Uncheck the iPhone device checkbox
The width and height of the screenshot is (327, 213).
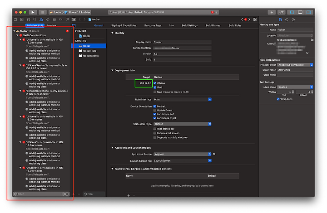155,83
